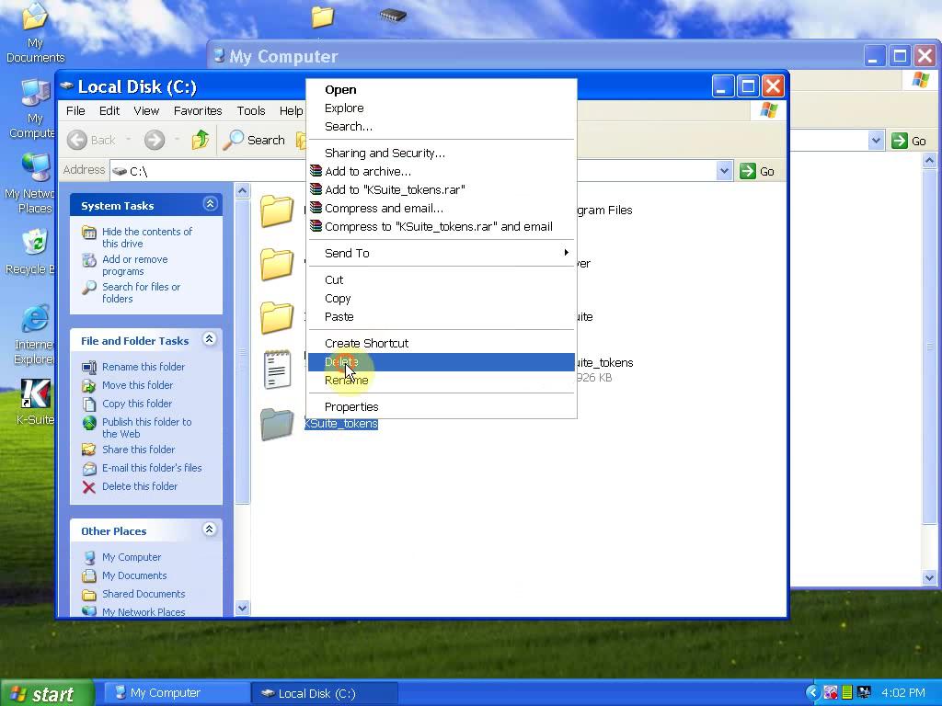
Task: Select the first folder icon in list
Action: (x=277, y=211)
